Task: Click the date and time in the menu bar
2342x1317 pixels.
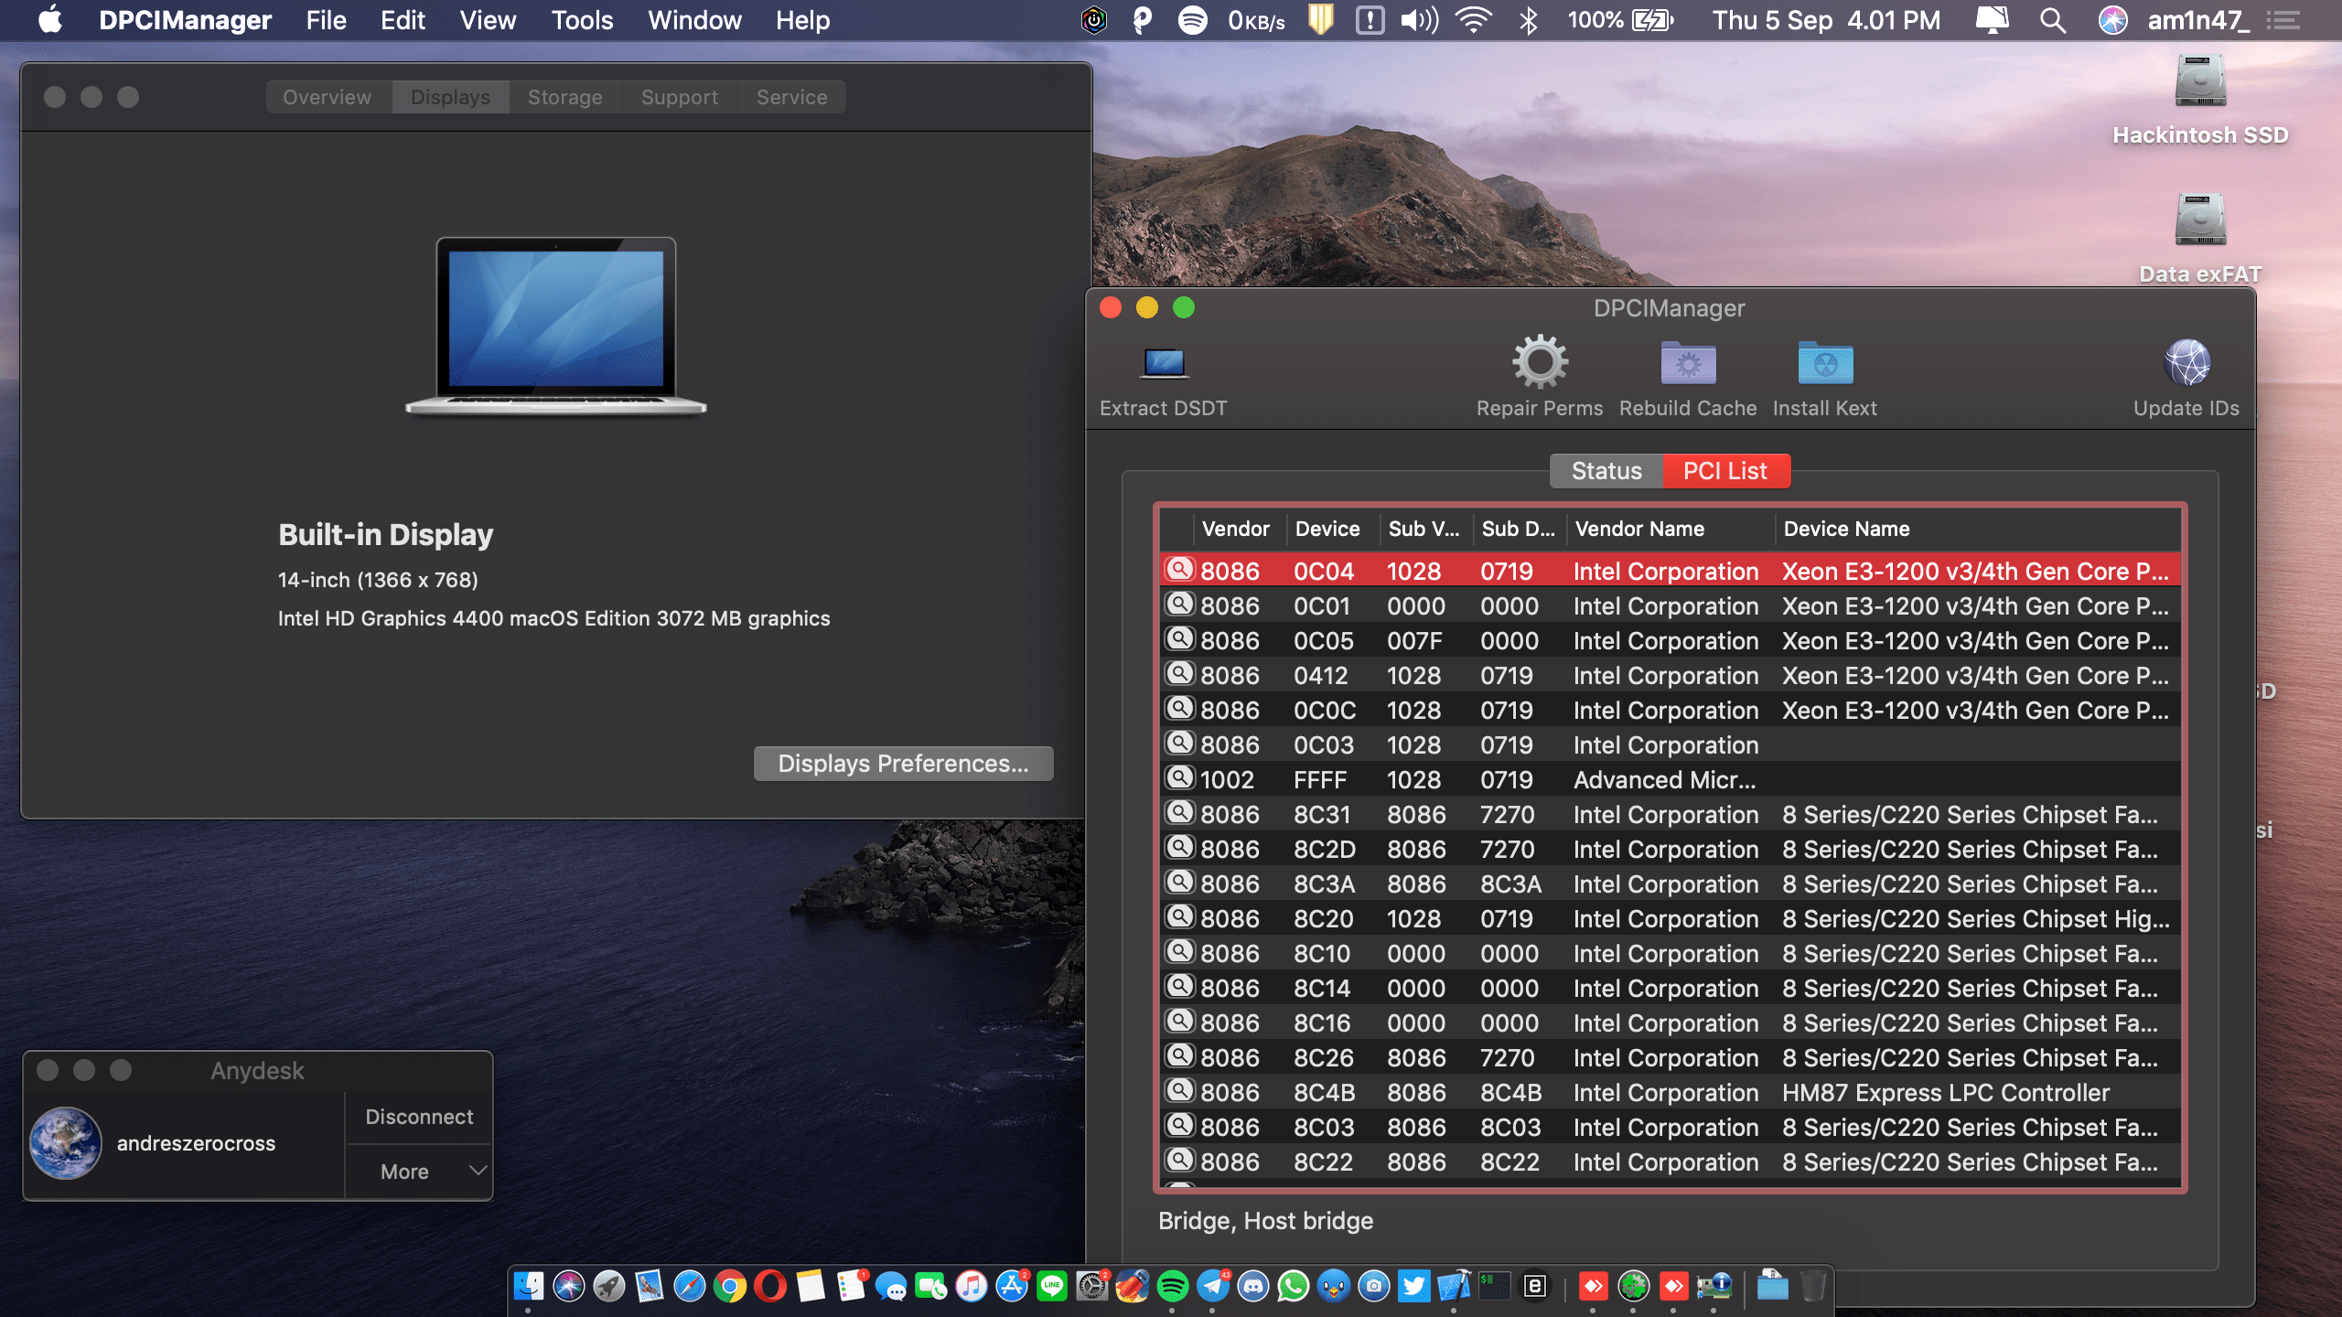Action: (1826, 20)
